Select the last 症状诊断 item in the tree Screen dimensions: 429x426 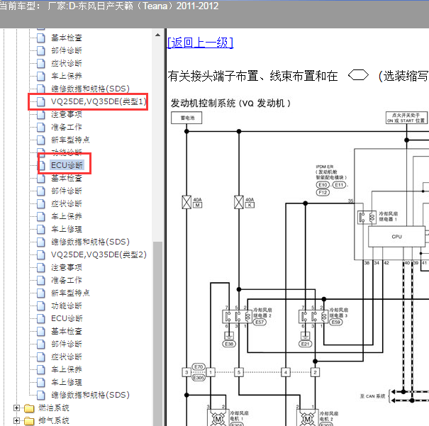pos(67,357)
